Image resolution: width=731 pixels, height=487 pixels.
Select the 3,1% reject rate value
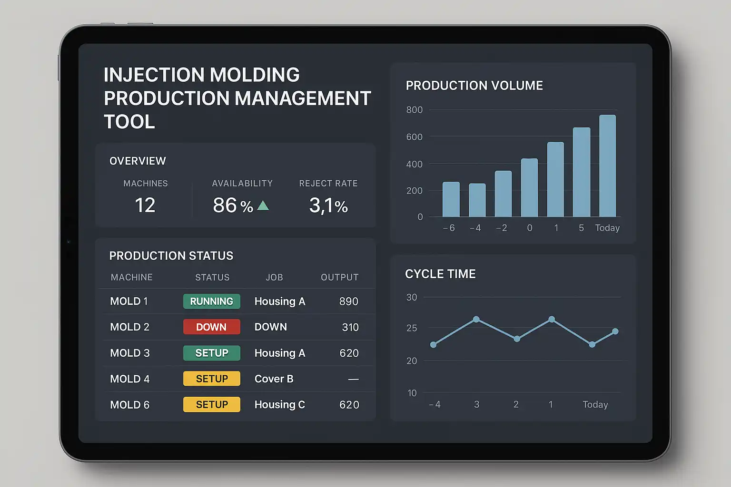pos(328,206)
